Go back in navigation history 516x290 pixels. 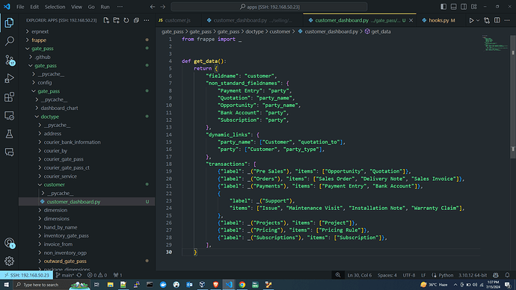pyautogui.click(x=153, y=7)
